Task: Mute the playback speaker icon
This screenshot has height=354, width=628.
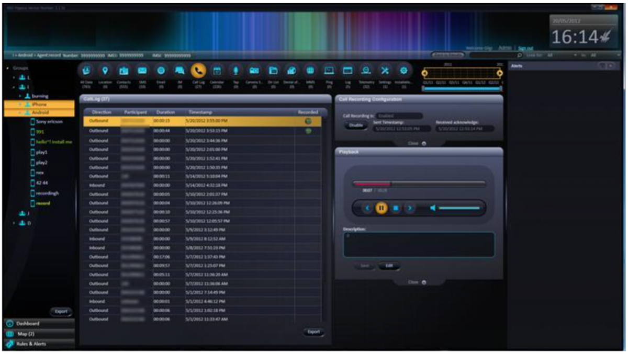Action: click(433, 208)
